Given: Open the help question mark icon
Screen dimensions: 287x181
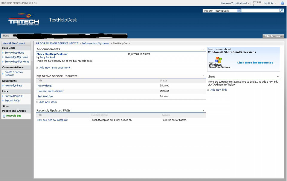Looking at the screenshot, I should (283, 3).
